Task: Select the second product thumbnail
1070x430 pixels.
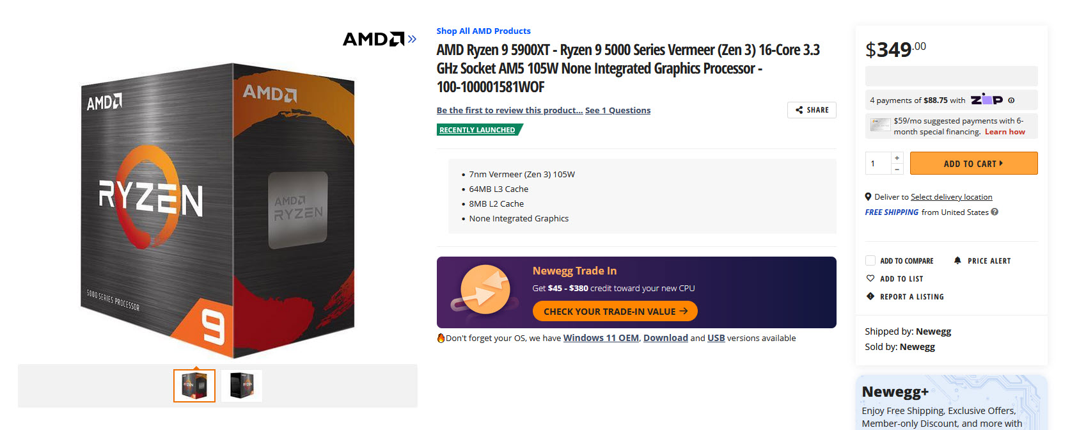Action: point(242,385)
